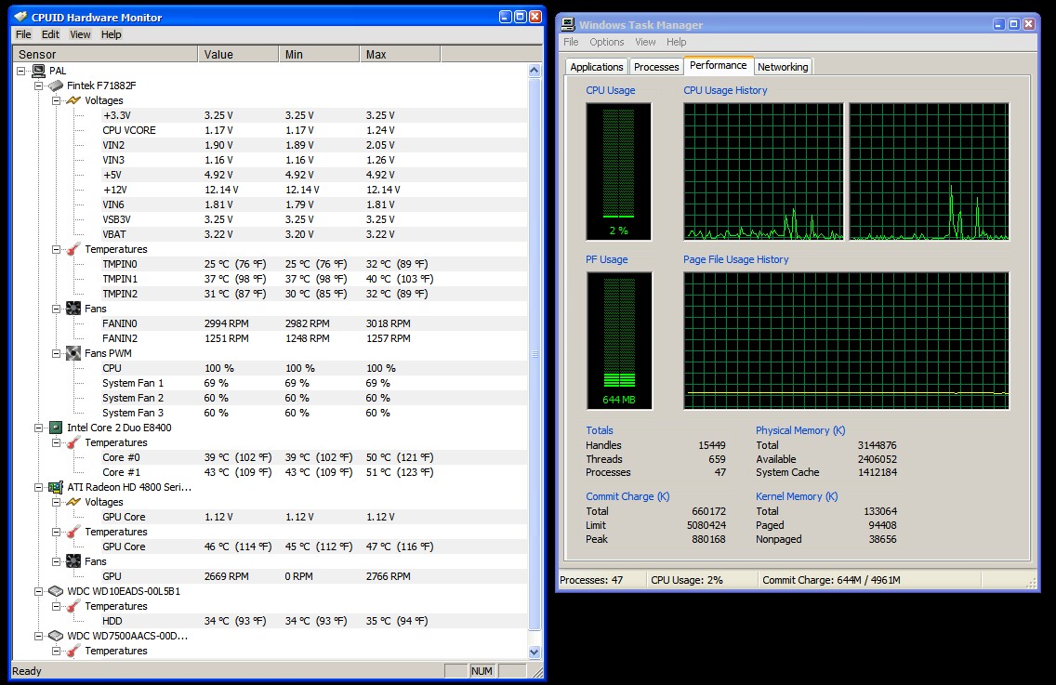
Task: Click the thermometer icon under ATI Radeon
Action: pyautogui.click(x=73, y=532)
